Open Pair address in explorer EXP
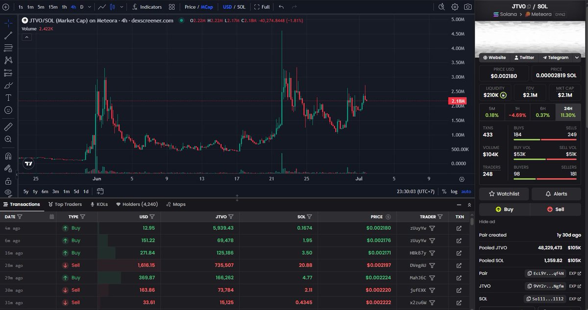588x310 pixels. 575,273
